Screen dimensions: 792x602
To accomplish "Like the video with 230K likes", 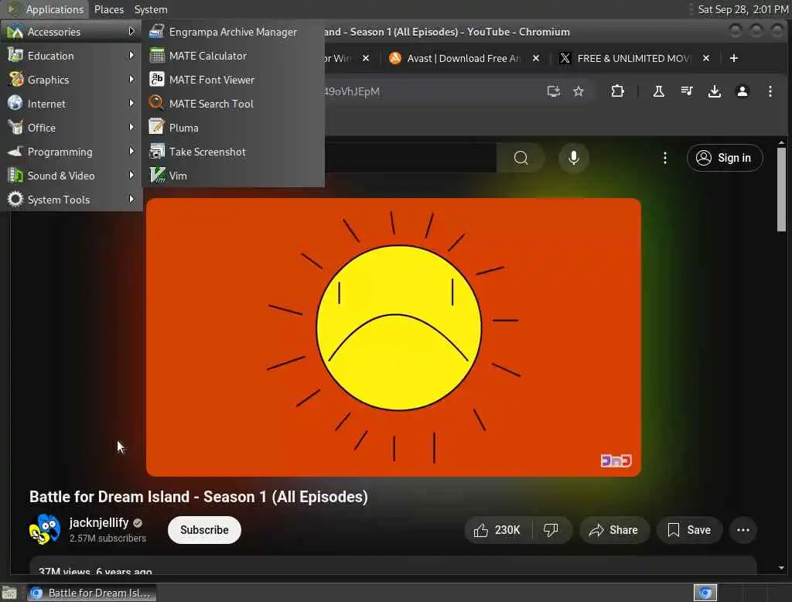I will pyautogui.click(x=498, y=530).
